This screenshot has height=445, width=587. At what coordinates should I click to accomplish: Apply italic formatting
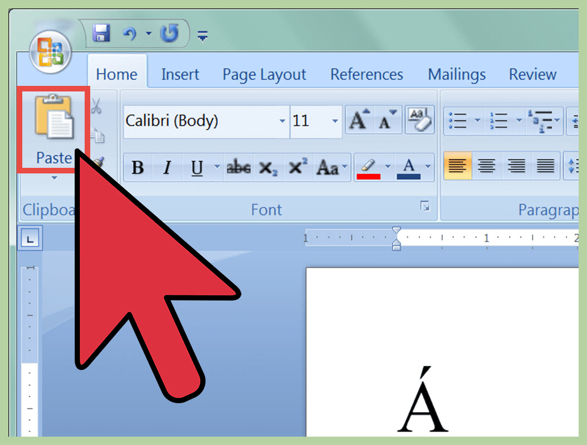coord(167,166)
